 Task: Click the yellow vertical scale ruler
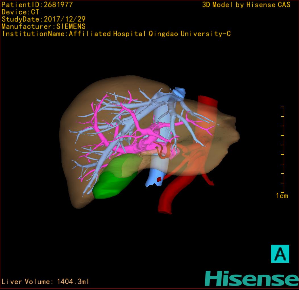[x=283, y=150]
